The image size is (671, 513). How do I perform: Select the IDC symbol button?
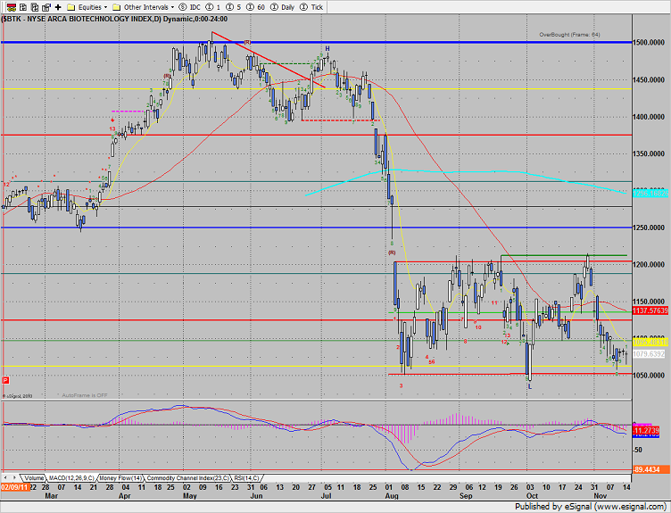point(189,7)
